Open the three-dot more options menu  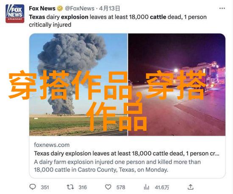point(222,8)
